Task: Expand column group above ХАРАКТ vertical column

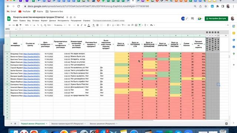Action: click(x=218, y=32)
